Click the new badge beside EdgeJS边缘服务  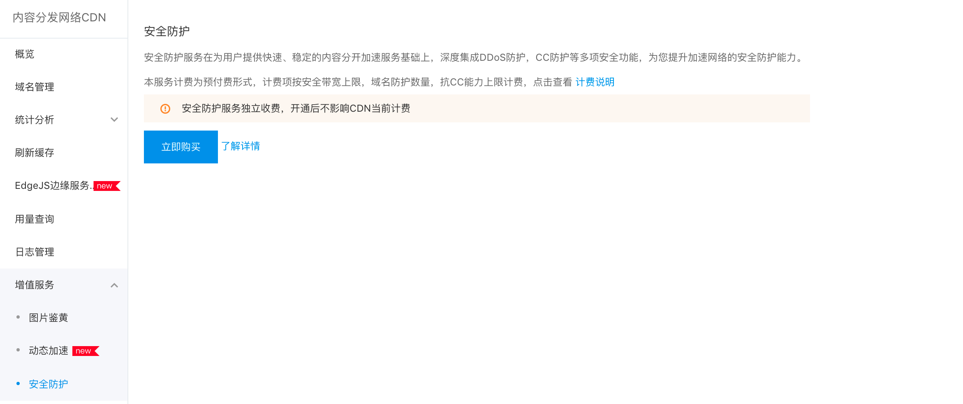pyautogui.click(x=107, y=186)
